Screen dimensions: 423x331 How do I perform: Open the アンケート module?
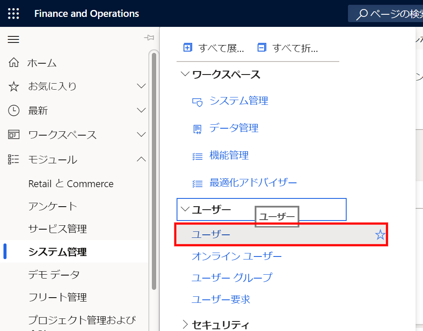pyautogui.click(x=52, y=206)
